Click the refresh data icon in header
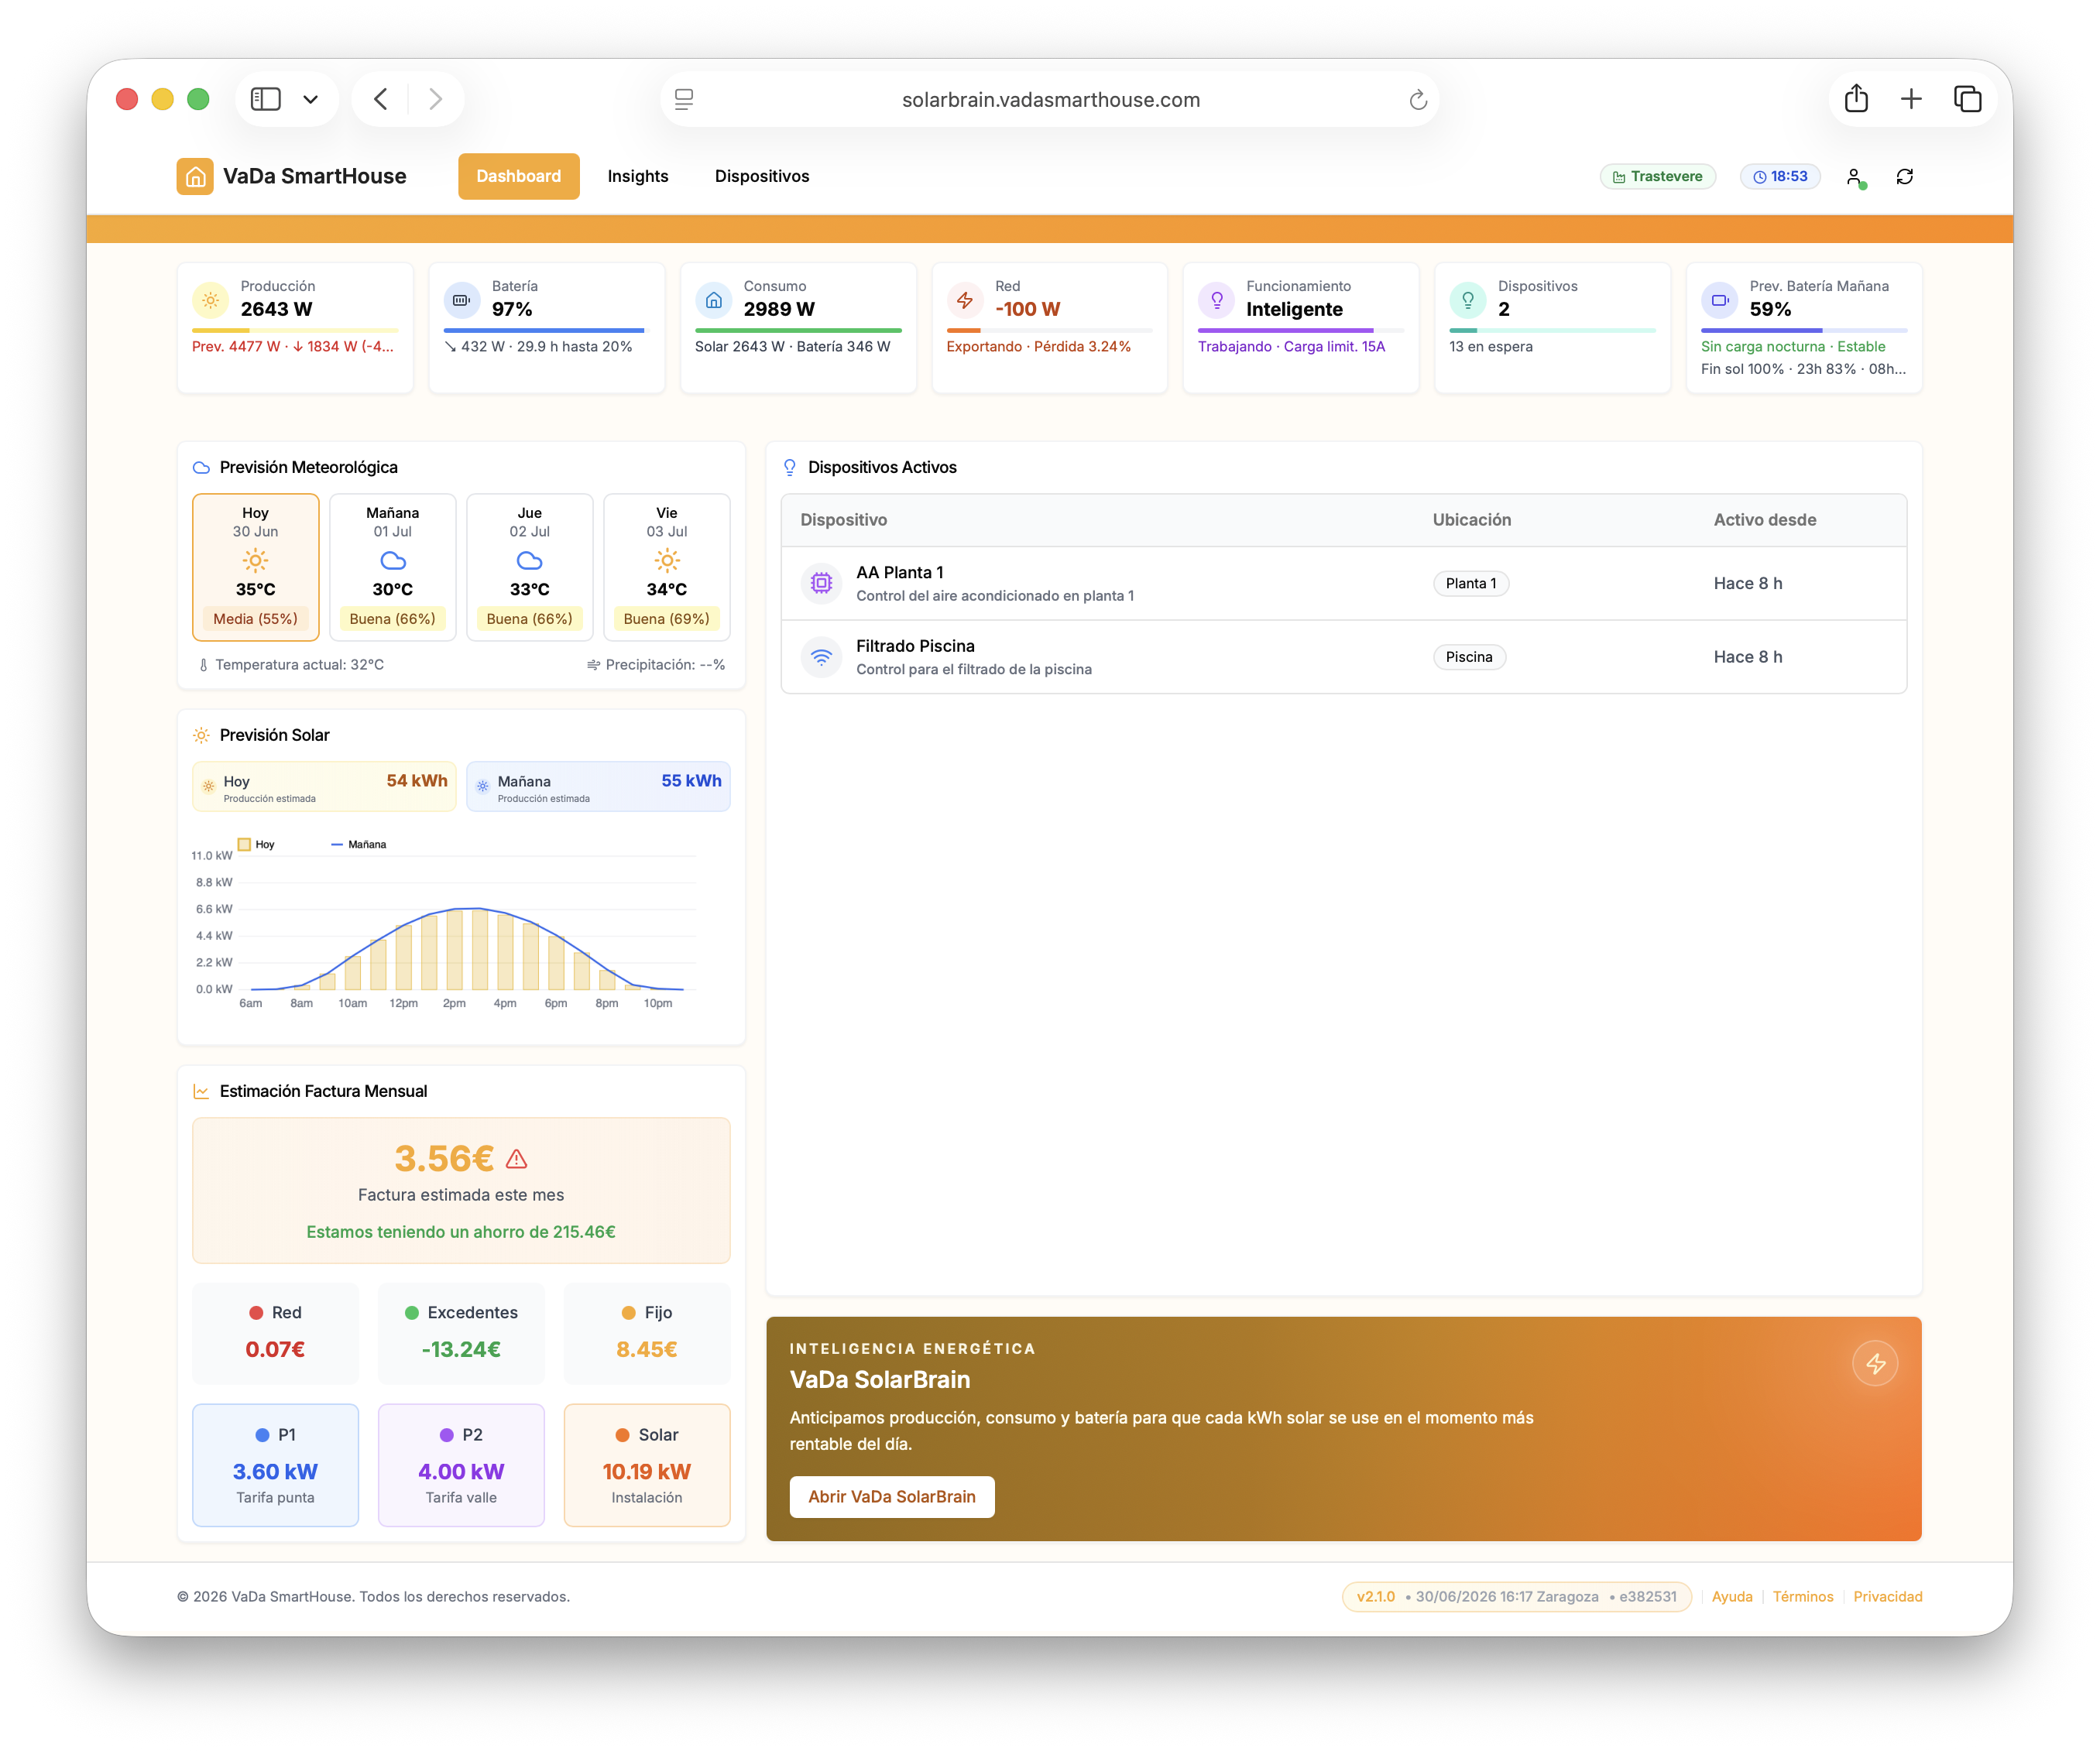This screenshot has width=2100, height=1751. 1905,177
